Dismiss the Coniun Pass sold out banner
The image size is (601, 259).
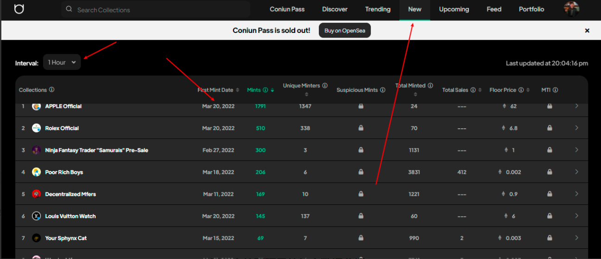(587, 31)
